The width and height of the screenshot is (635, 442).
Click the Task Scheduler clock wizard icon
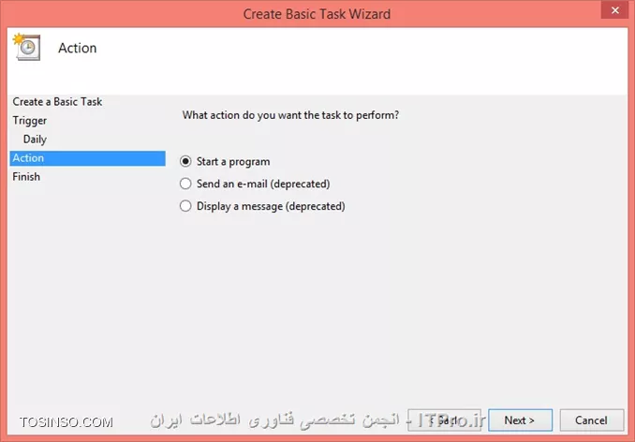tap(27, 47)
